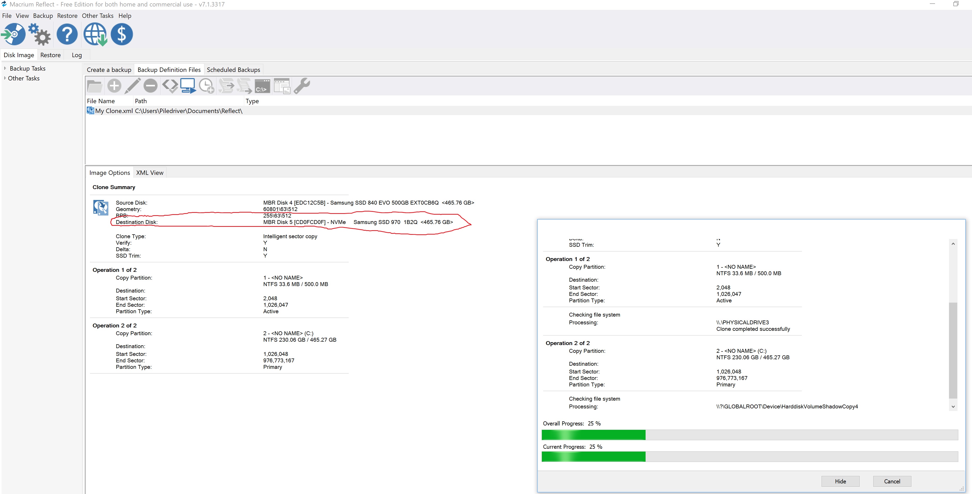Viewport: 972px width, 494px height.
Task: Click the C:\> command prompt icon
Action: coord(262,86)
